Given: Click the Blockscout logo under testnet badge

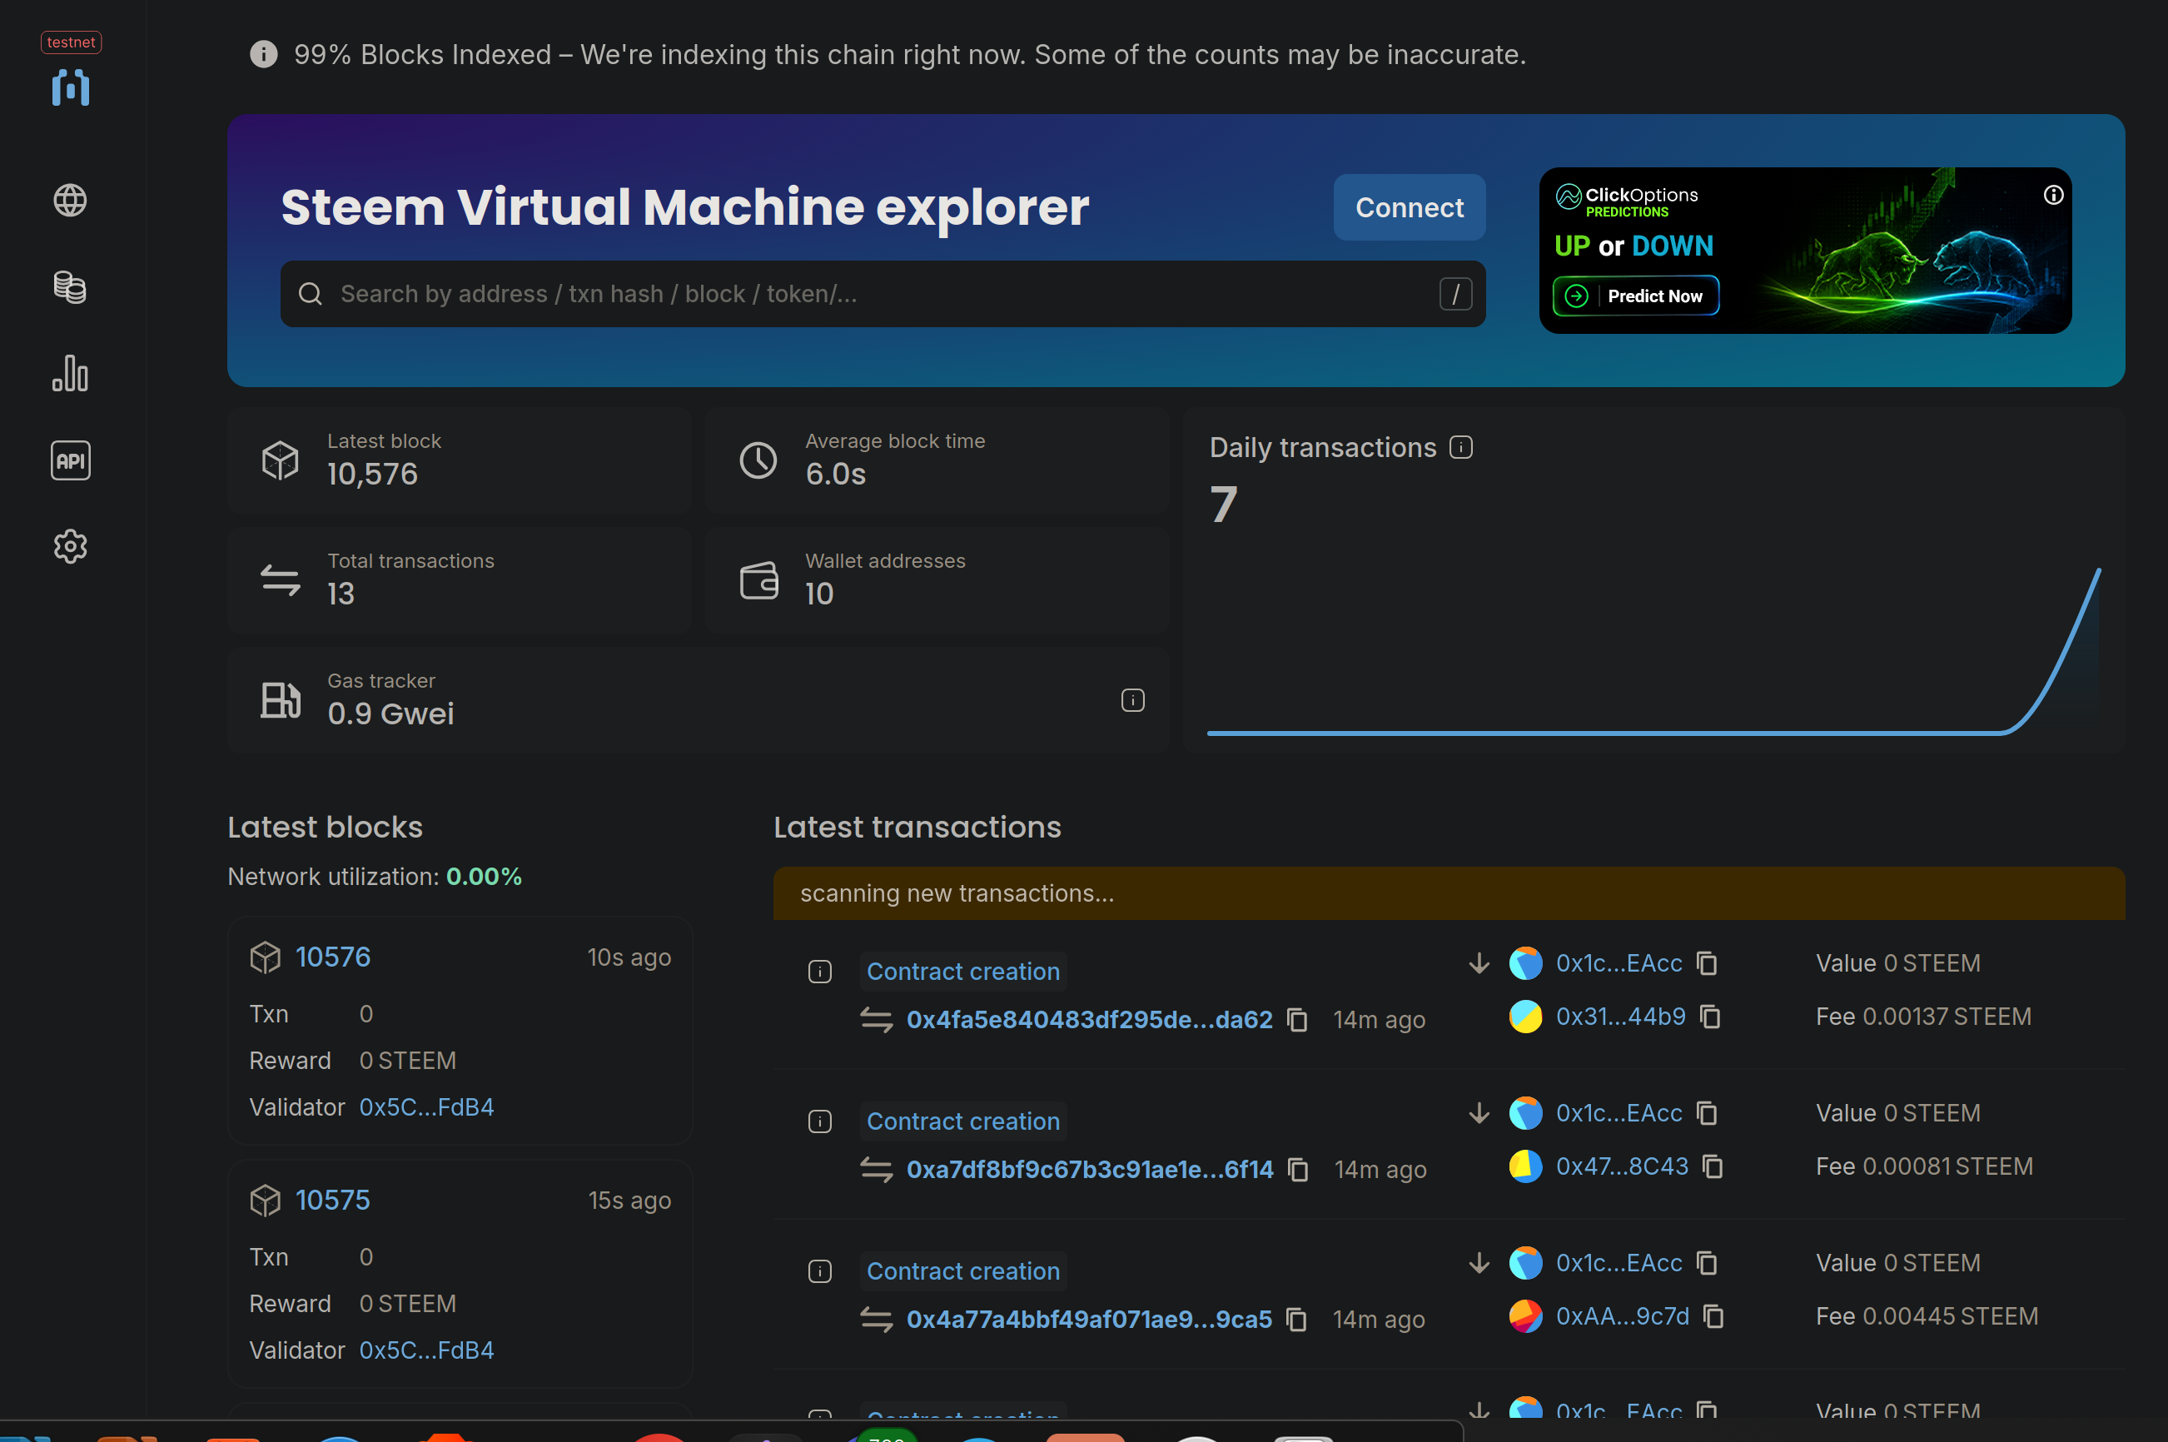Looking at the screenshot, I should pos(70,87).
